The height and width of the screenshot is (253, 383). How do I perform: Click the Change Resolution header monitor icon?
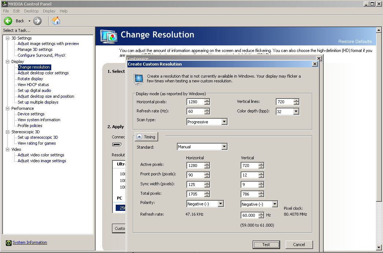click(x=109, y=37)
